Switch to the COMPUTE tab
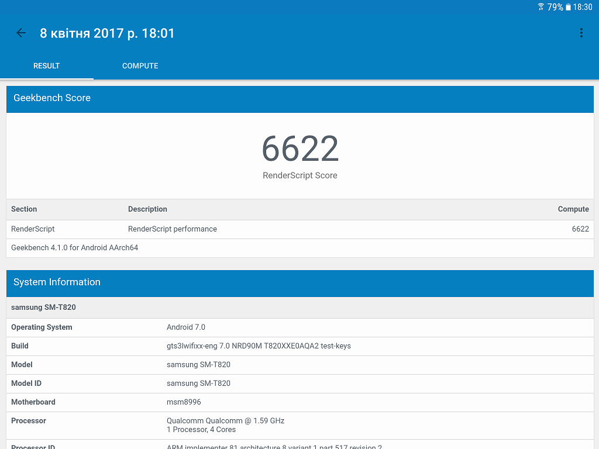 pos(140,66)
